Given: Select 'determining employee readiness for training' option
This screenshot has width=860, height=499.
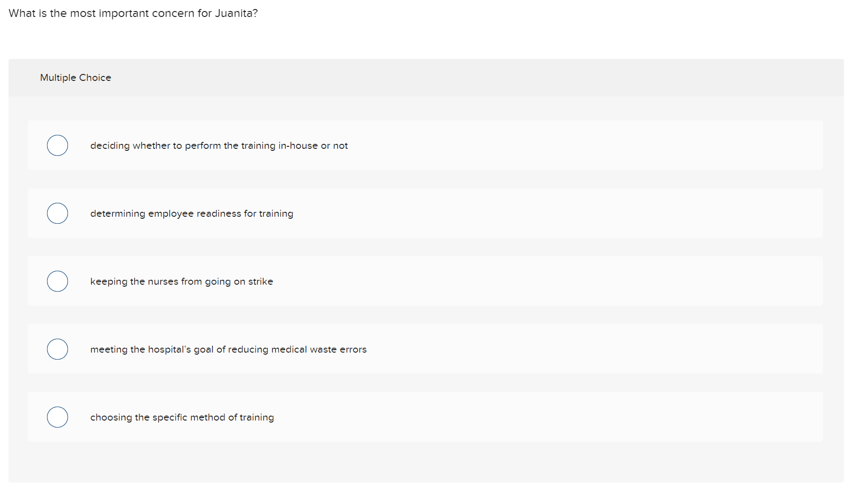Looking at the screenshot, I should 57,213.
